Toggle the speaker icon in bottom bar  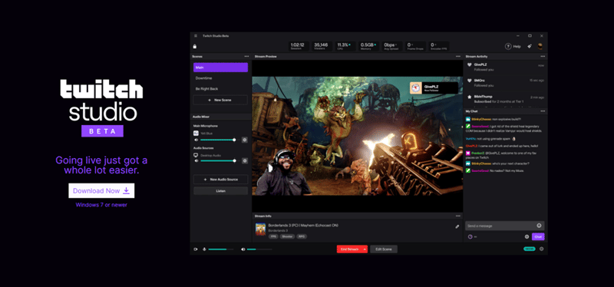[x=243, y=249]
